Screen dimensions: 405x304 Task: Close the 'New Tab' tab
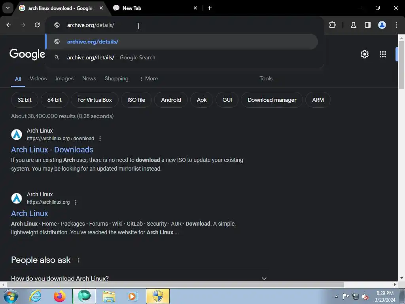click(x=195, y=8)
